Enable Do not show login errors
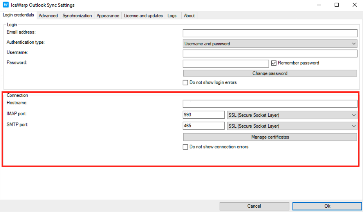The height and width of the screenshot is (212, 363). pos(186,82)
